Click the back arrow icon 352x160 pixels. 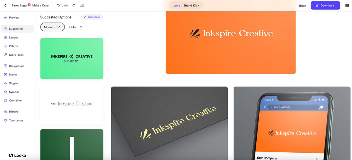(5, 5)
